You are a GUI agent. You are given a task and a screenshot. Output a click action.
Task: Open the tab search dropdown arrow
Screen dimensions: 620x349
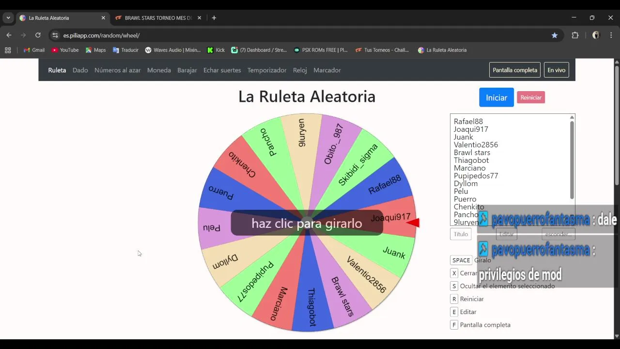(x=8, y=18)
